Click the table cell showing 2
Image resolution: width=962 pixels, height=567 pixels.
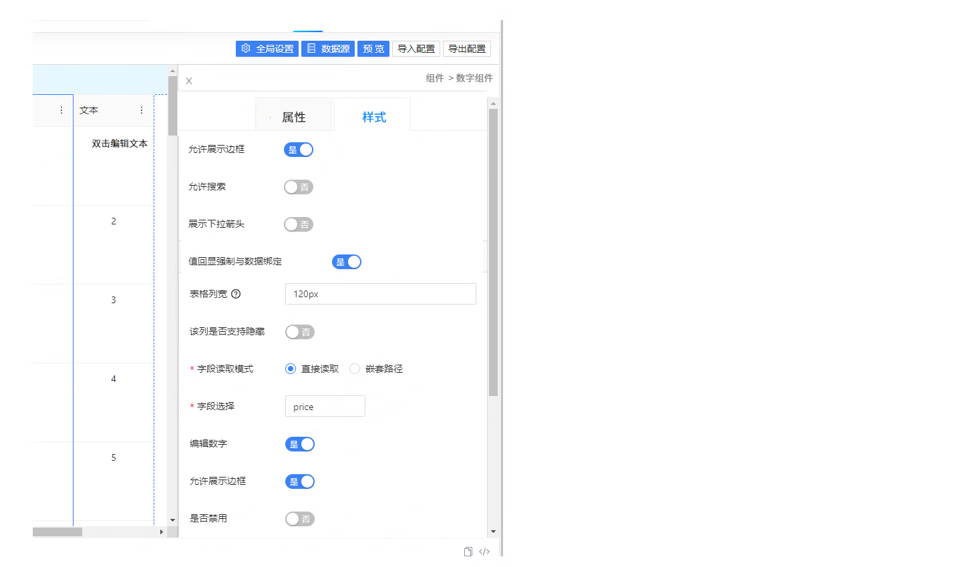tap(114, 244)
